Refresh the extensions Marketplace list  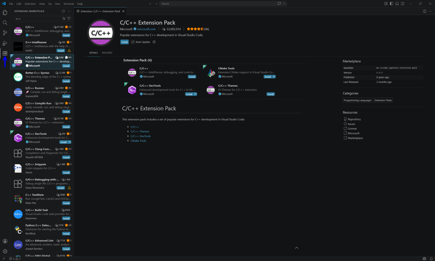63,11
